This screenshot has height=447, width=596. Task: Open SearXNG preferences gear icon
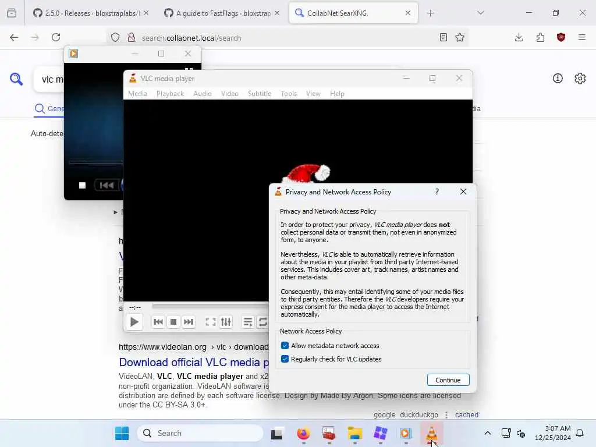(580, 79)
